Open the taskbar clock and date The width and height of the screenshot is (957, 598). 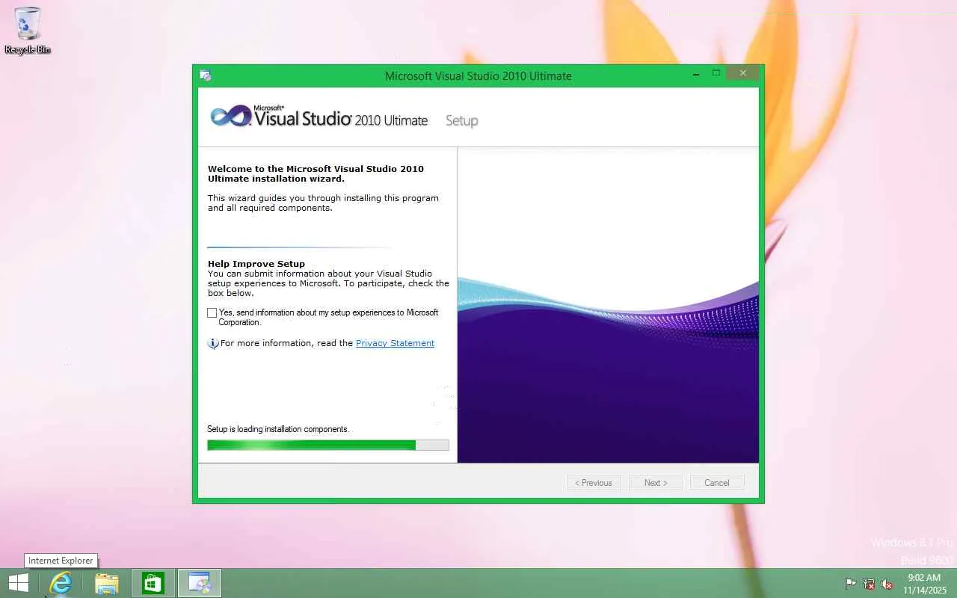pyautogui.click(x=924, y=584)
